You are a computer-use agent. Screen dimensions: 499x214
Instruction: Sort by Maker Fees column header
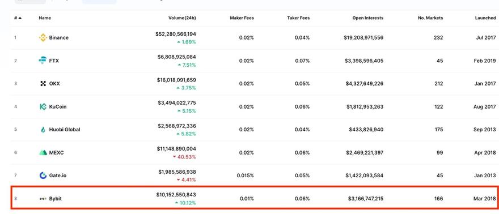pyautogui.click(x=242, y=18)
